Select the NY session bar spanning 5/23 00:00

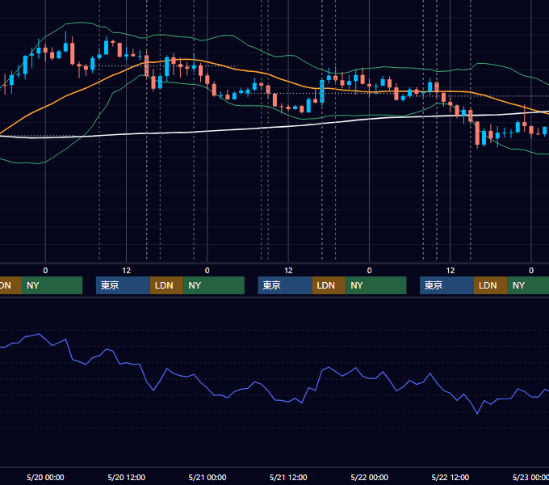click(528, 285)
